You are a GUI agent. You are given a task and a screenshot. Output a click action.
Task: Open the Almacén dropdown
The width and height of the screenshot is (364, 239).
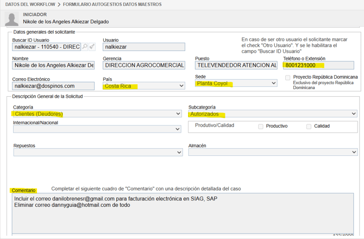[273, 153]
